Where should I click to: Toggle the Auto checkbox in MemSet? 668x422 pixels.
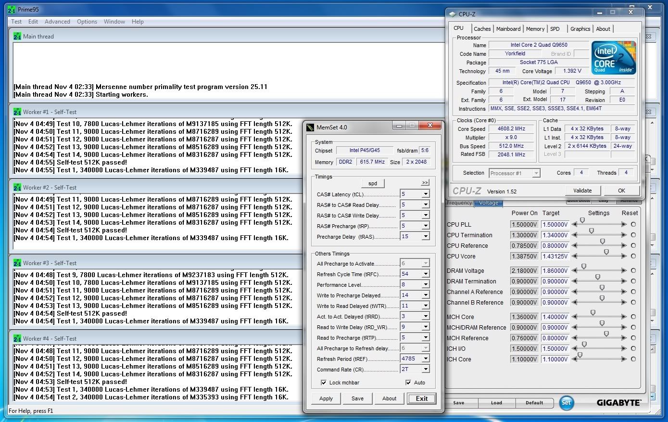point(408,383)
